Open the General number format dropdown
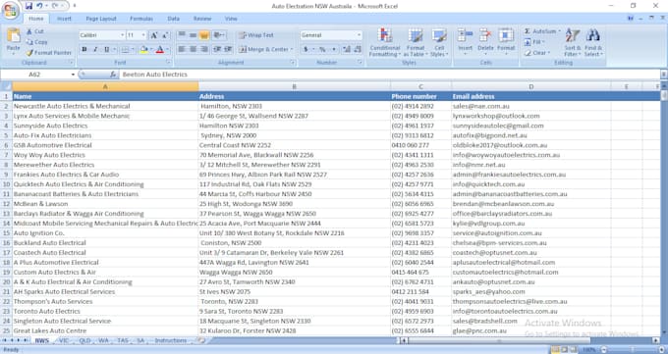 (x=359, y=35)
